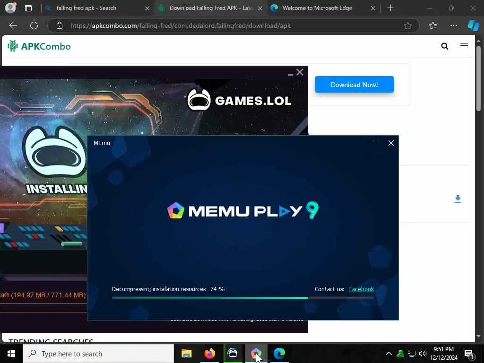Open the Favorites list icon

(x=433, y=26)
